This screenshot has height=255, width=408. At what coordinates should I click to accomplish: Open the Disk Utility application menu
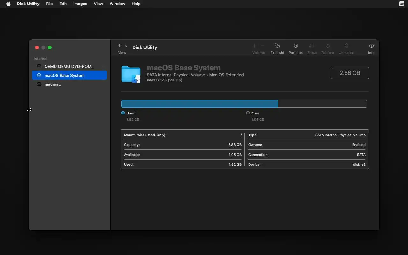(28, 4)
